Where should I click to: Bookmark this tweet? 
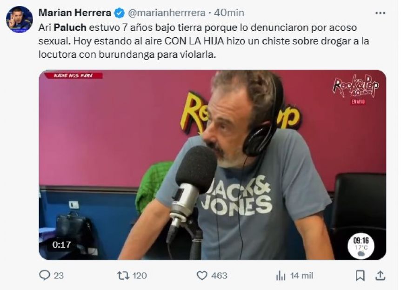pos(361,276)
